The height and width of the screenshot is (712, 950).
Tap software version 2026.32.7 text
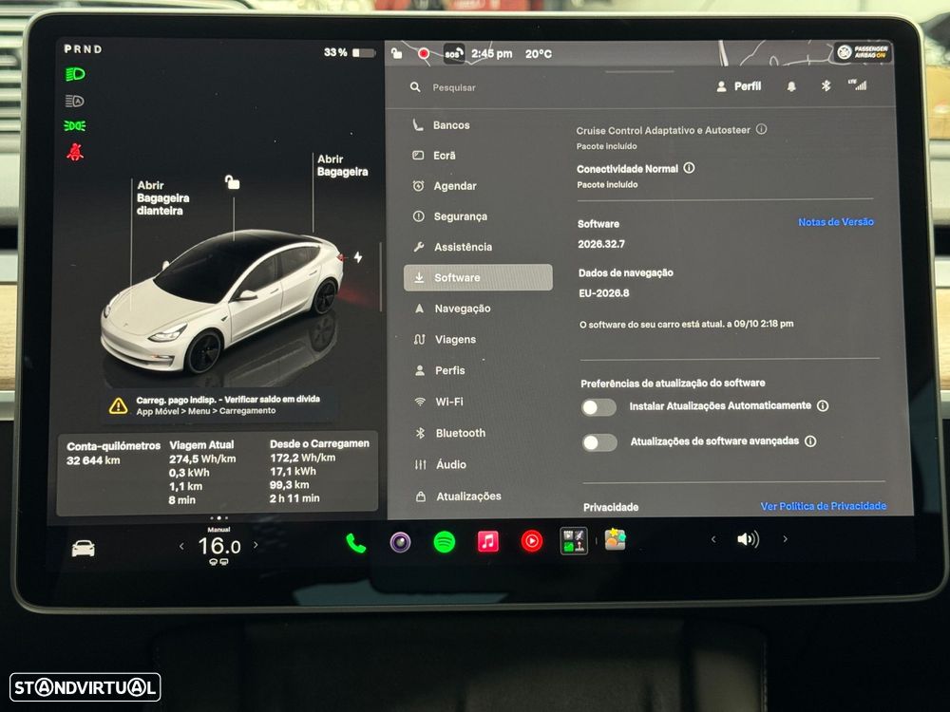click(x=601, y=244)
